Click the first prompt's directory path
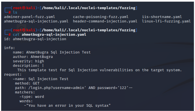Screen dimensions: 195x111 [88, 8]
